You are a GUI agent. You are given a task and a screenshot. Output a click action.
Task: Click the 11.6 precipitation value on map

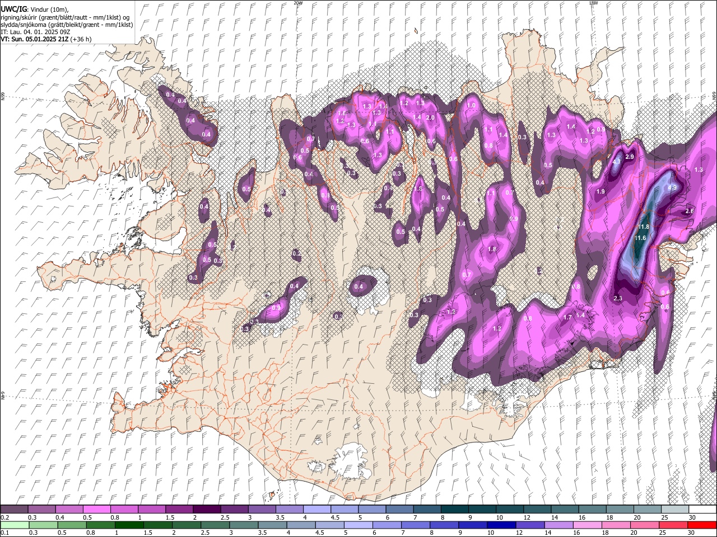(x=640, y=238)
